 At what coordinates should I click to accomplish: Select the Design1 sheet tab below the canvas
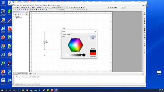[x=33, y=74]
